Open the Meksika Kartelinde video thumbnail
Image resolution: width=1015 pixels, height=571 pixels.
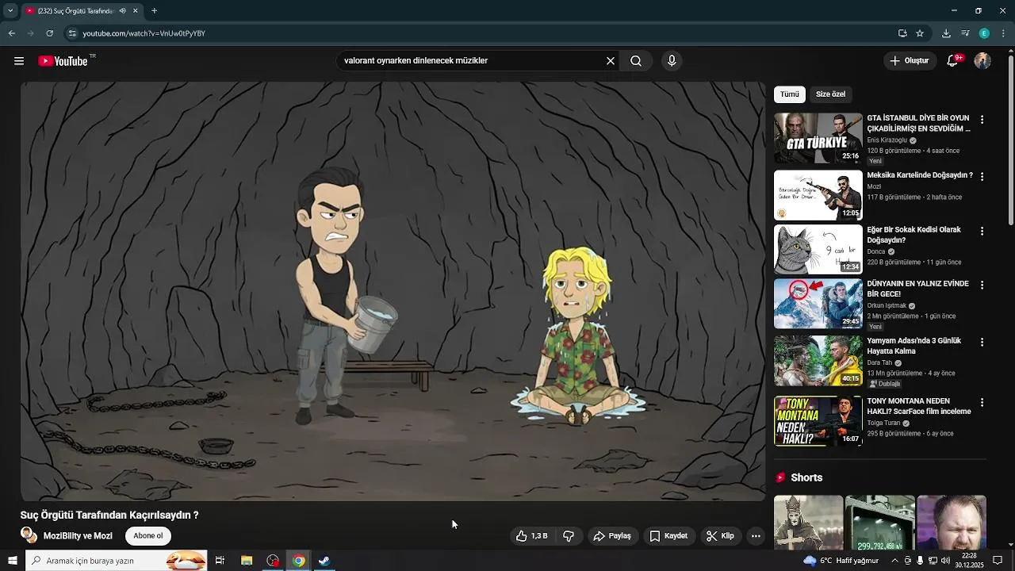point(818,195)
